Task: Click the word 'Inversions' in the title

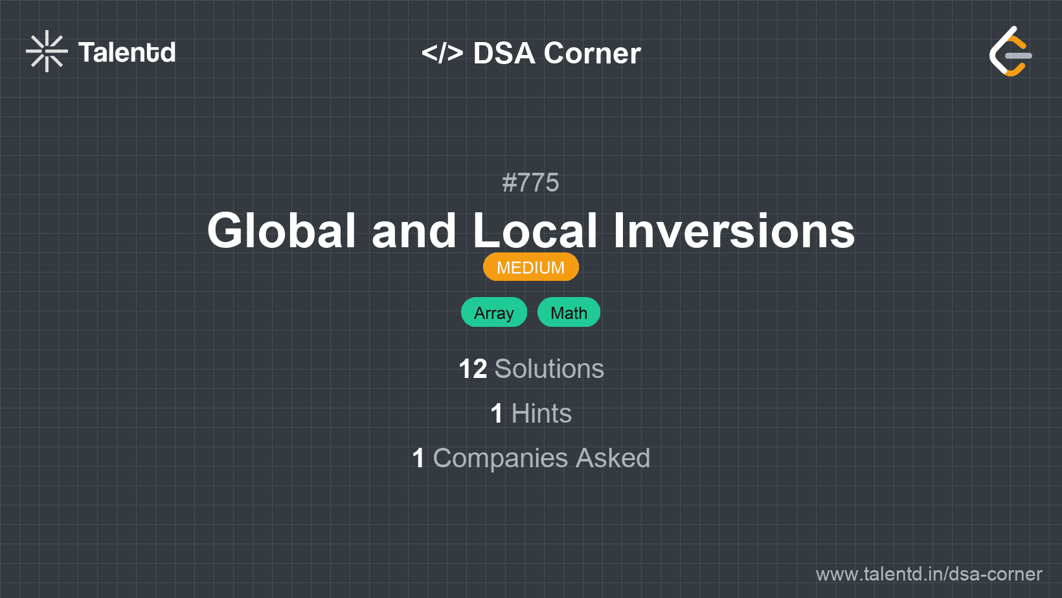Action: [x=734, y=231]
